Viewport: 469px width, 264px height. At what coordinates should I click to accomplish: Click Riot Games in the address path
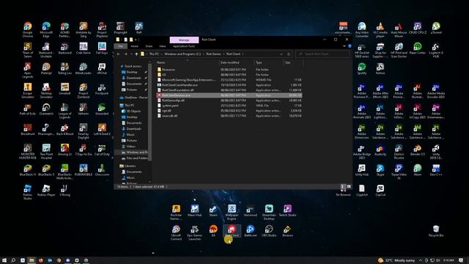[x=213, y=54]
